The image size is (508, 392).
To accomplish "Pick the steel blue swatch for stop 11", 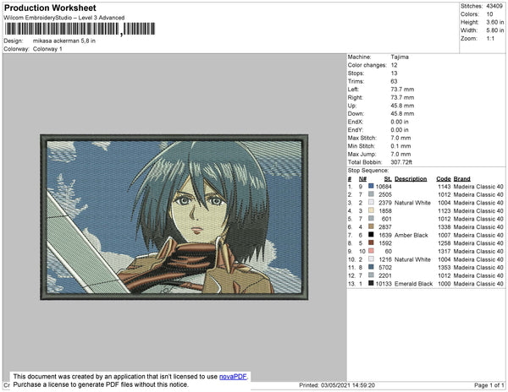I will (371, 267).
